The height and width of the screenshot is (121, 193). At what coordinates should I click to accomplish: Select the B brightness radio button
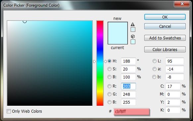tap(109, 77)
